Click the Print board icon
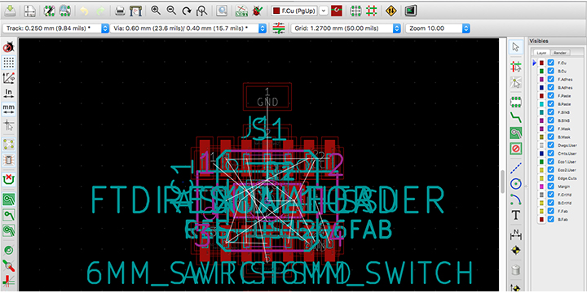This screenshot has height=293, width=587. 119,11
